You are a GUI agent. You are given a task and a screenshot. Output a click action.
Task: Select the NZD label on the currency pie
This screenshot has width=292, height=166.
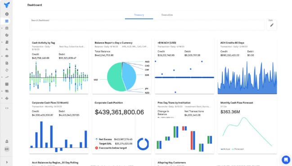147,93
